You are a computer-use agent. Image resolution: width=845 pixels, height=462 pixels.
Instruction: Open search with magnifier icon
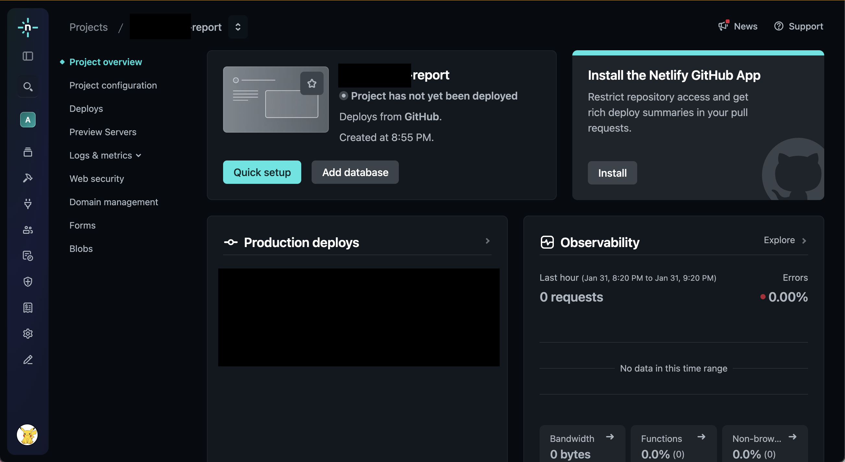(28, 87)
